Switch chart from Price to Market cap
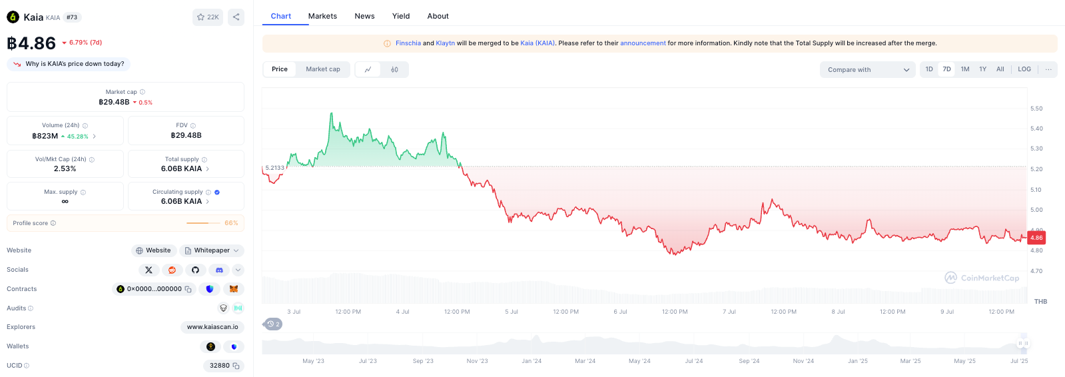Image resolution: width=1065 pixels, height=377 pixels. 323,69
